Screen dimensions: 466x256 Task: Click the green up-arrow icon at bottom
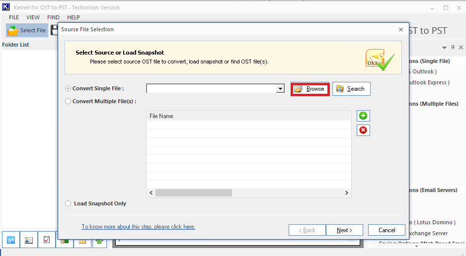click(99, 243)
